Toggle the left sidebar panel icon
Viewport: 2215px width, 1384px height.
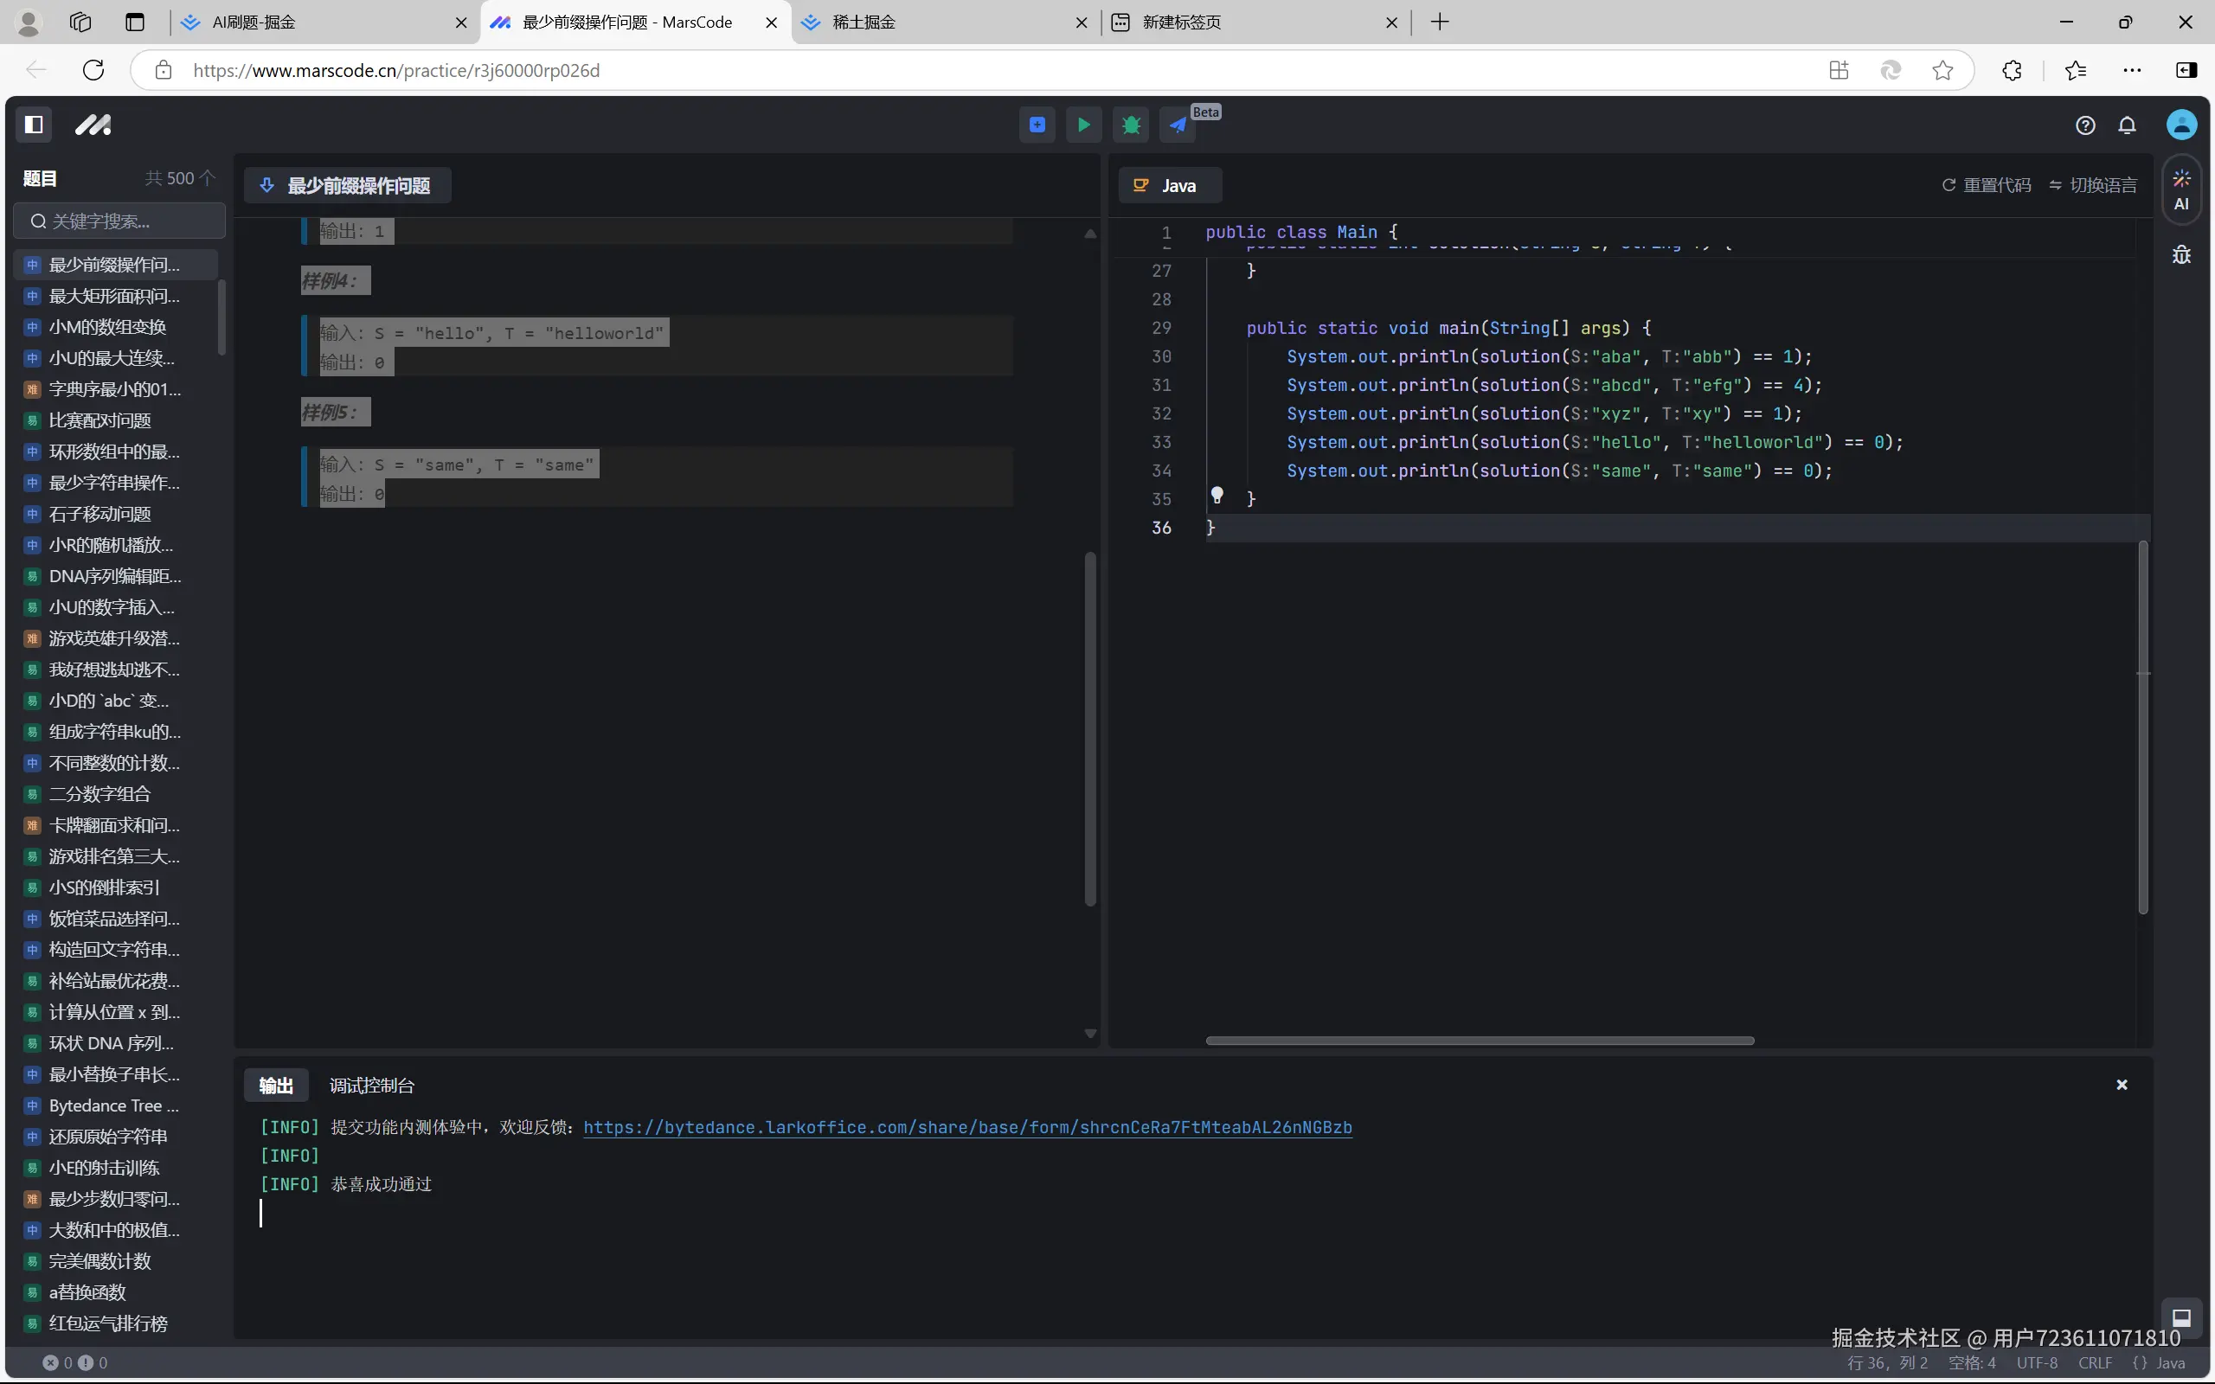click(x=34, y=125)
